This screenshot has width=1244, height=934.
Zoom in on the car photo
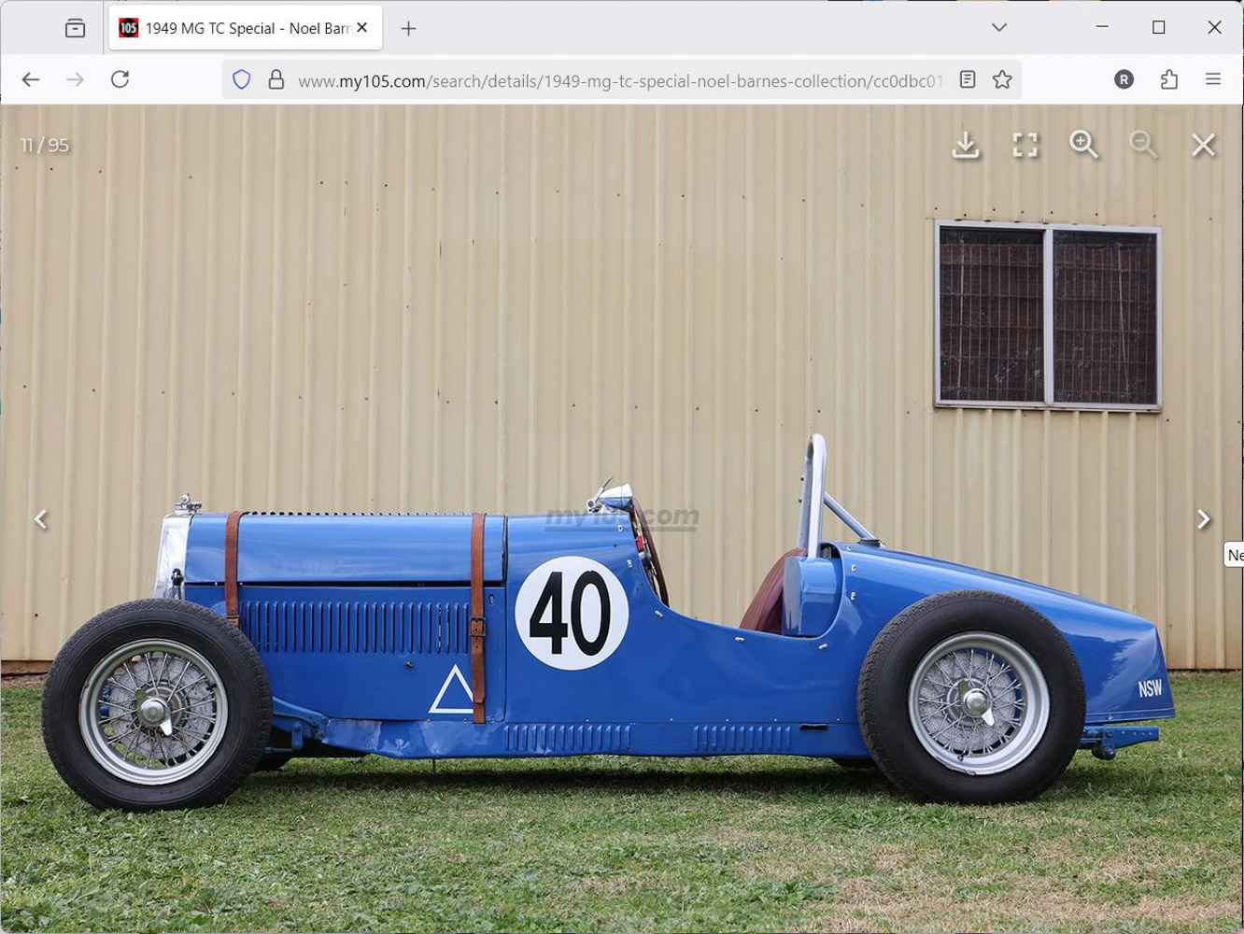(1083, 145)
